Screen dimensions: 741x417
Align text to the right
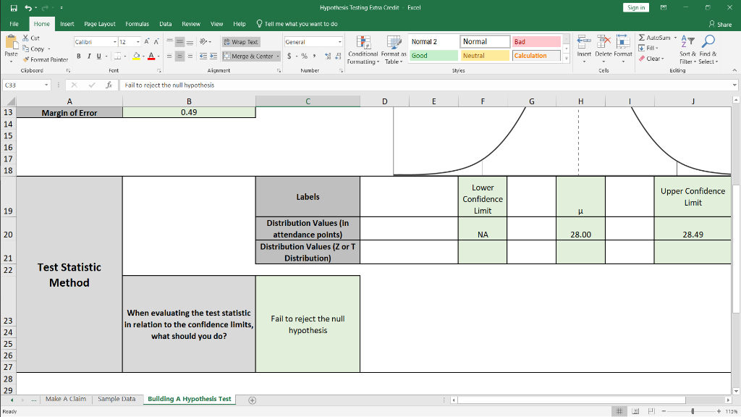click(x=190, y=56)
